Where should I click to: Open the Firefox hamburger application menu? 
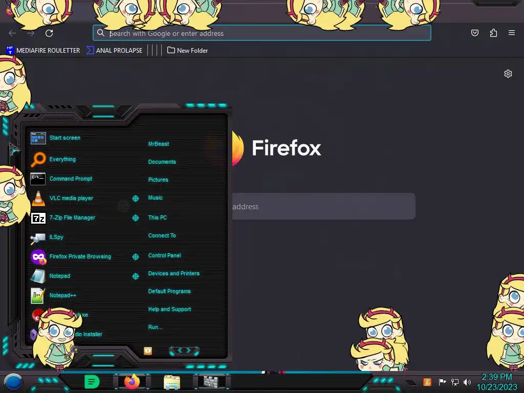tap(511, 33)
